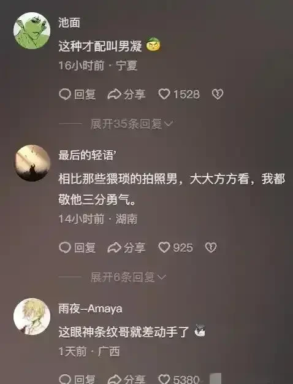Share 池面's comment
Image resolution: width=293 pixels, height=384 pixels.
coord(126,94)
